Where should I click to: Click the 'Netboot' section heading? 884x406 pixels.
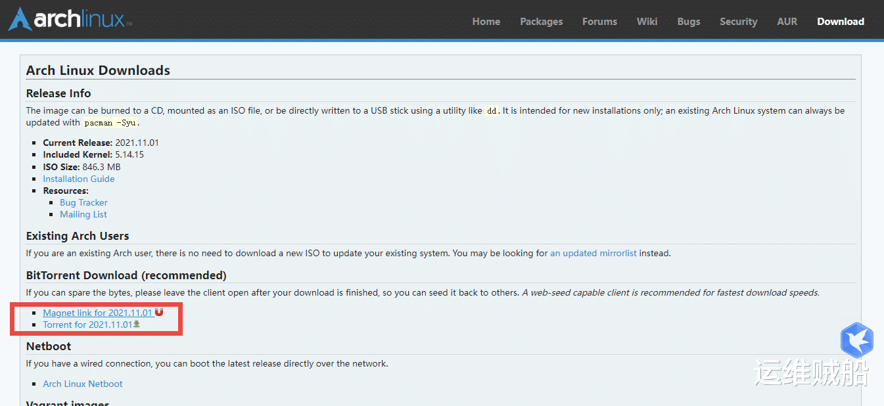(49, 346)
